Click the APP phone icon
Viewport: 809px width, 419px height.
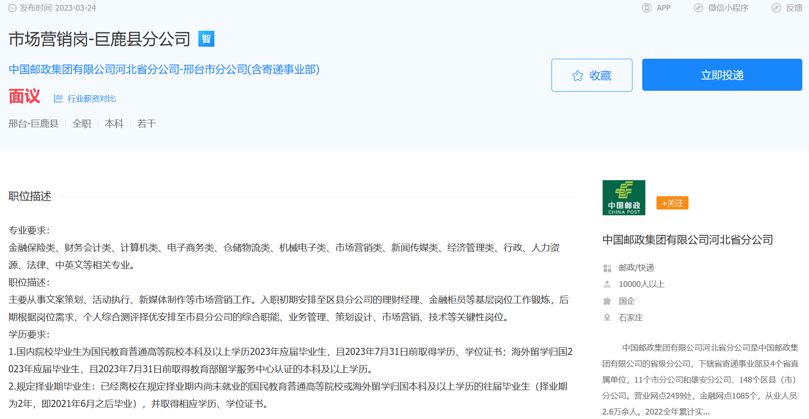tap(647, 8)
